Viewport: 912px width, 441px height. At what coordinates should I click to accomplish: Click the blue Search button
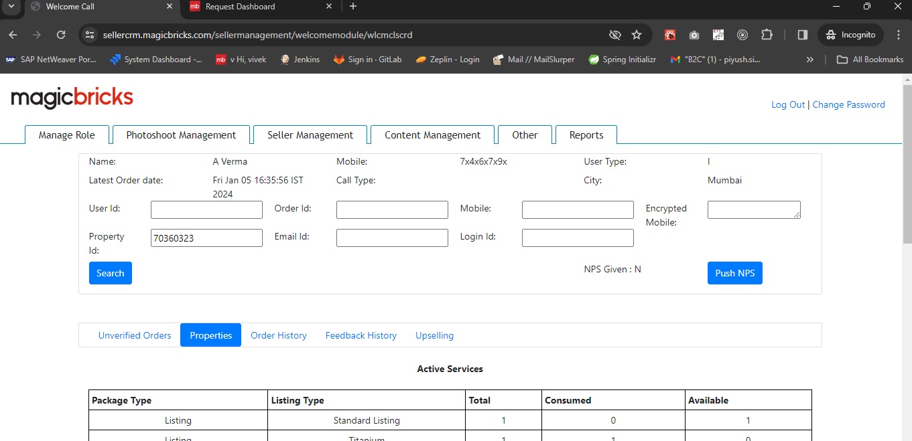(111, 273)
